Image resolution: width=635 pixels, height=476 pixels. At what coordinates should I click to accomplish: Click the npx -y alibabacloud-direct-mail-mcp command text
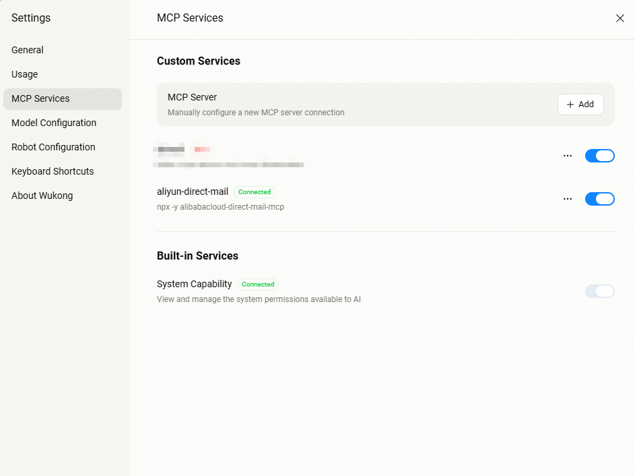point(220,207)
